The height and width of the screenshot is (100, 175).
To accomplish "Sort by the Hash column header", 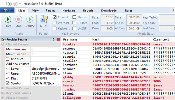I will point(121,39).
